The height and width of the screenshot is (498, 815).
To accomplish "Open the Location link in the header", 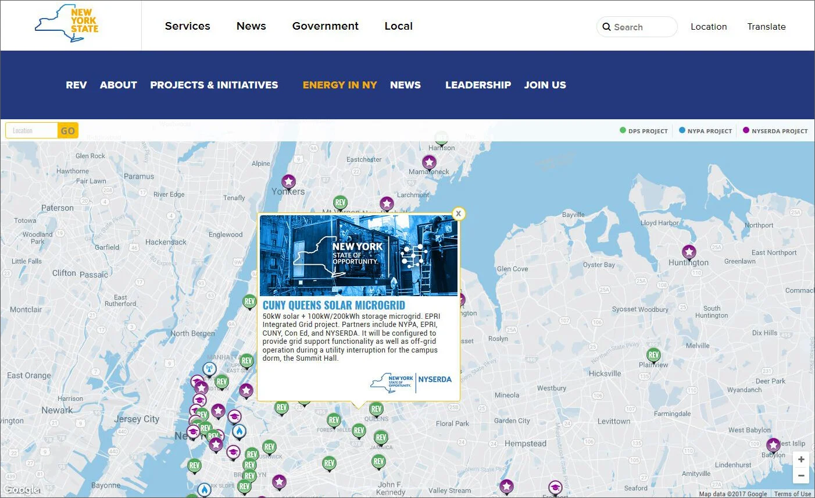I will [x=709, y=27].
